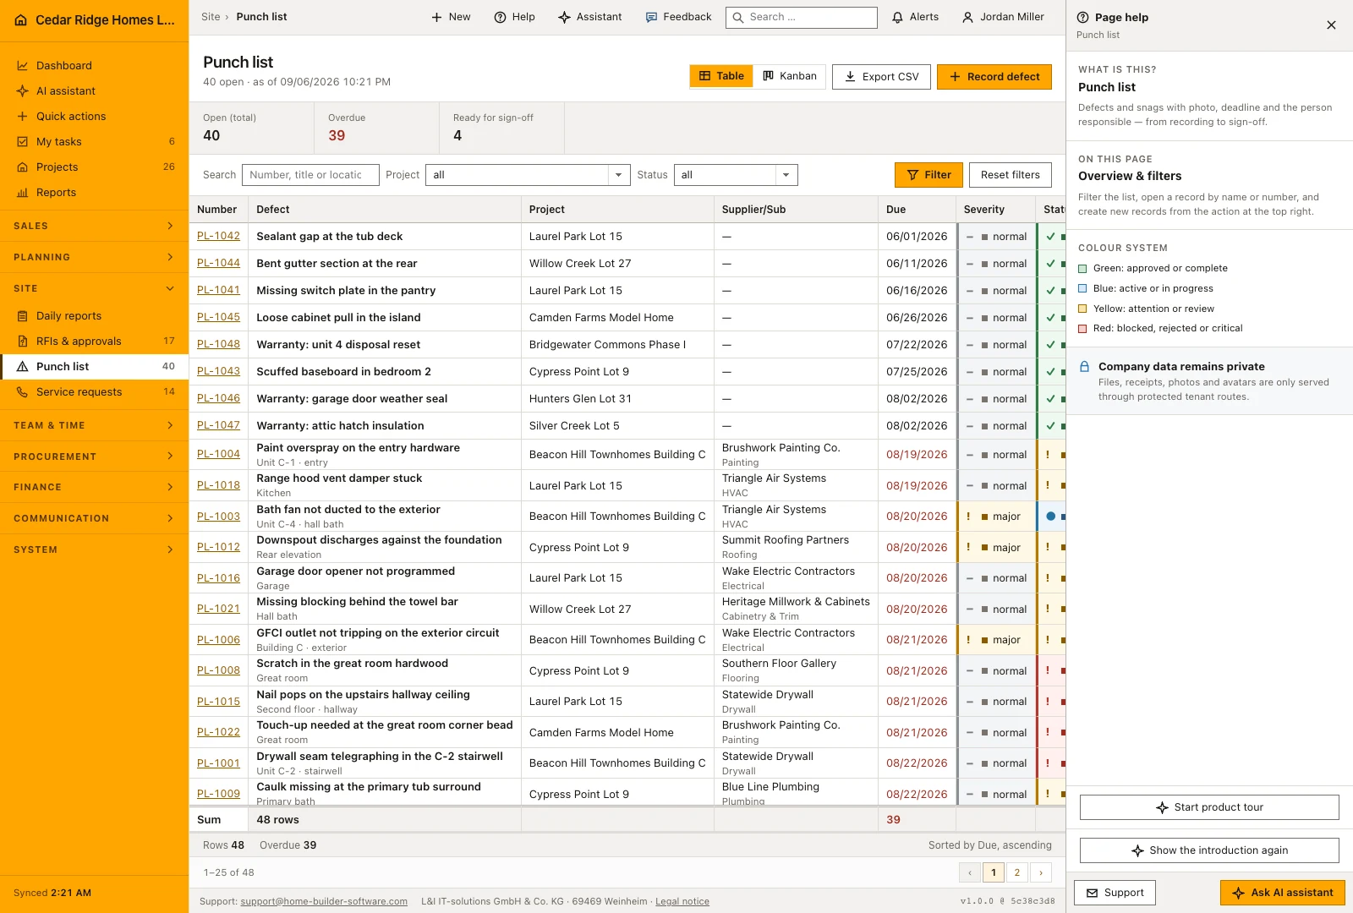The height and width of the screenshot is (913, 1353).
Task: Open the Feedback form
Action: pos(678,17)
